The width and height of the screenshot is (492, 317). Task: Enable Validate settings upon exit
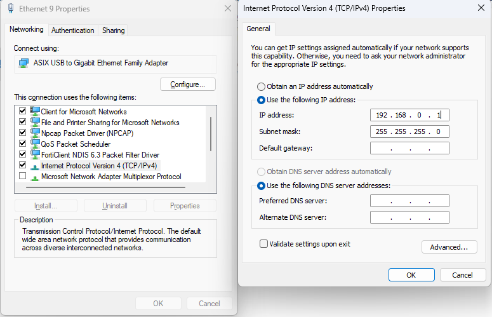pyautogui.click(x=263, y=244)
